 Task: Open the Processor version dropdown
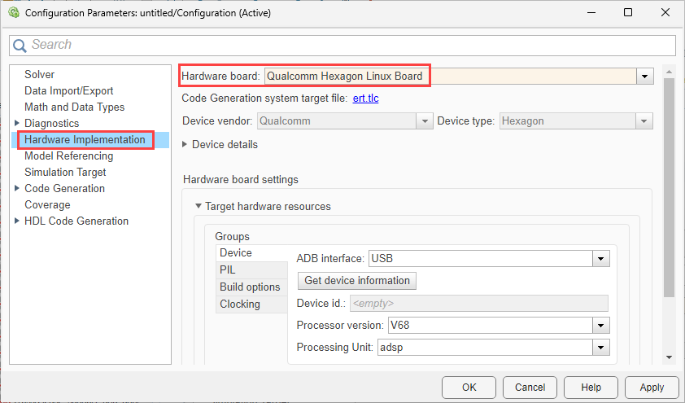pos(600,326)
